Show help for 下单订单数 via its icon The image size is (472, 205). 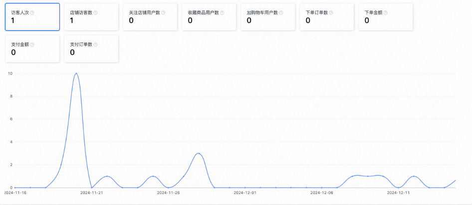[331, 12]
